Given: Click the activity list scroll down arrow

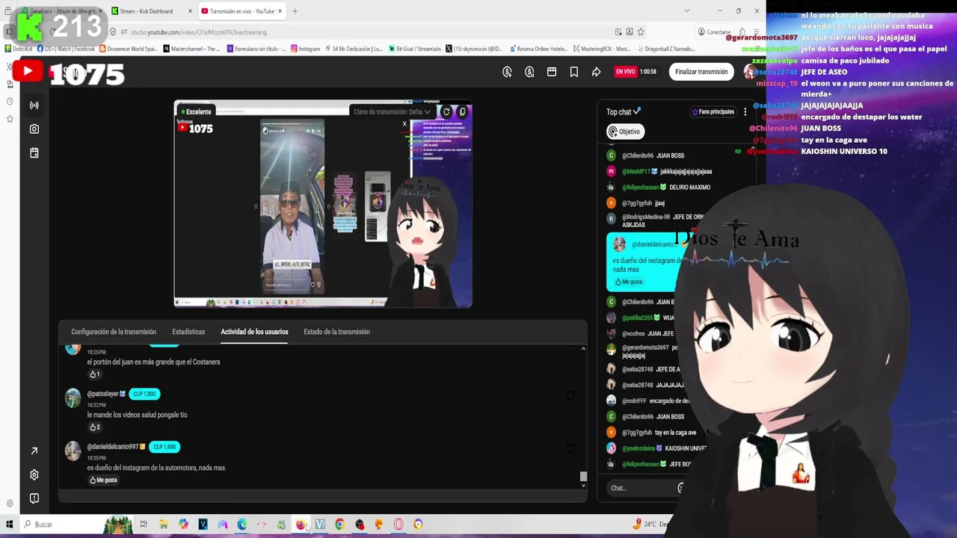Looking at the screenshot, I should click(583, 486).
